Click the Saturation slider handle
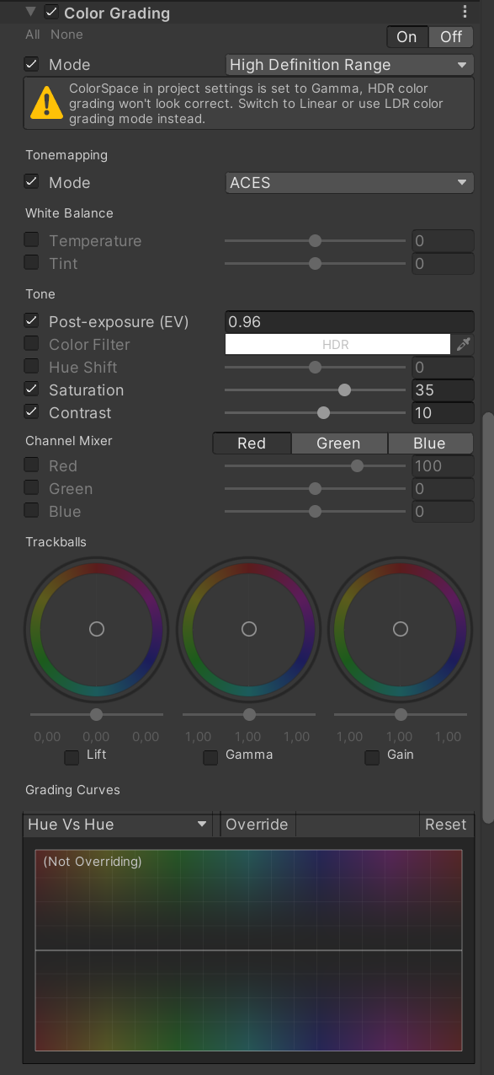This screenshot has width=494, height=1075. [344, 390]
